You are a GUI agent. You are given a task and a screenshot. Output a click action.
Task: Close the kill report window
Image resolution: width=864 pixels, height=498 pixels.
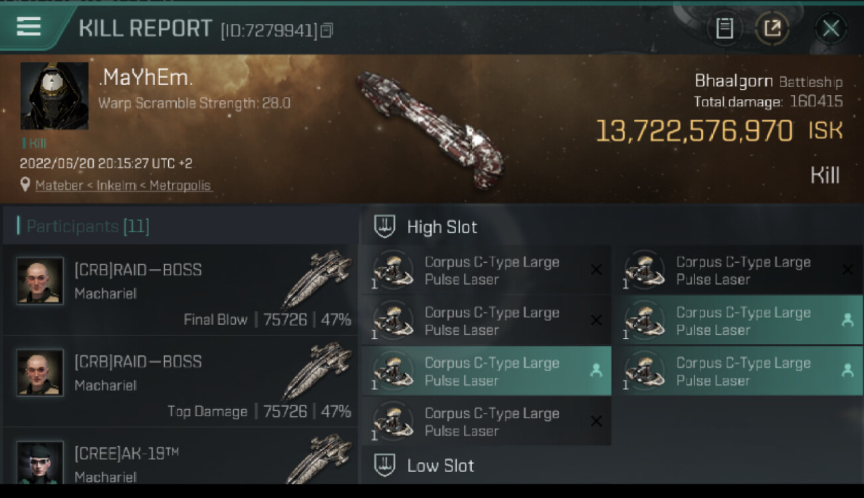coord(831,28)
